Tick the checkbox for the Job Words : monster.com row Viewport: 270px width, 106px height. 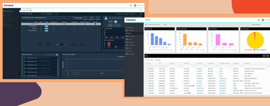click(147, 91)
